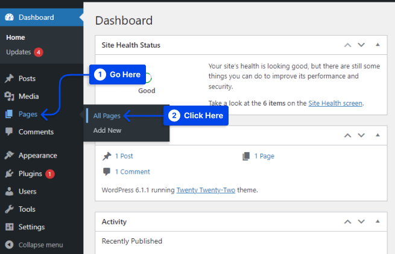The width and height of the screenshot is (395, 254).
Task: Click the red Updates count badge
Action: tap(39, 52)
